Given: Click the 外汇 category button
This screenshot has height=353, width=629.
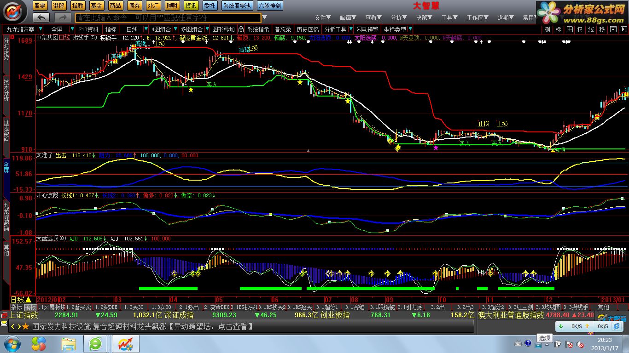Looking at the screenshot, I should [x=153, y=6].
